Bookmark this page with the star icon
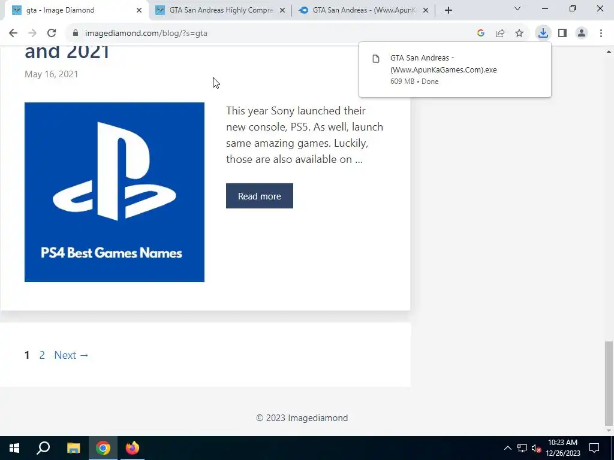Viewport: 614px width, 460px height. [x=519, y=34]
